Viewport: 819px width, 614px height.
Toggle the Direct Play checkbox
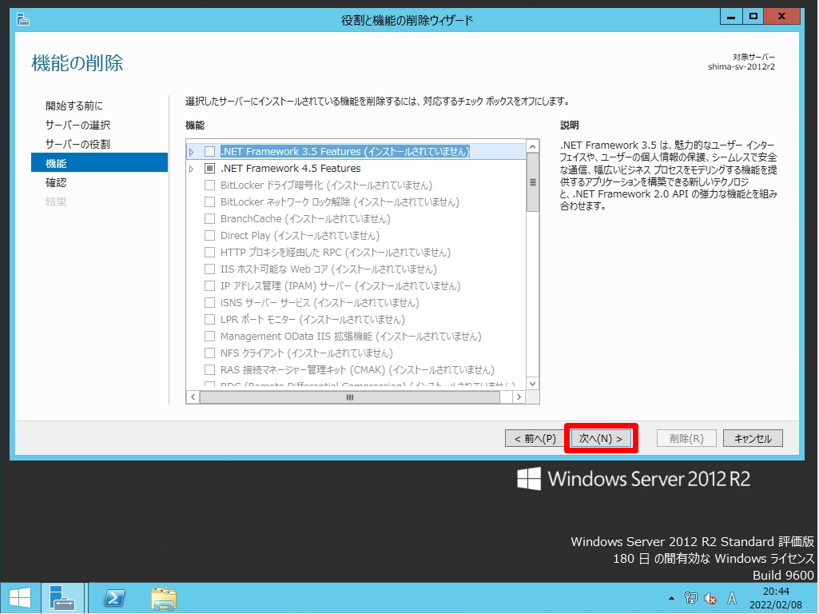tap(209, 235)
